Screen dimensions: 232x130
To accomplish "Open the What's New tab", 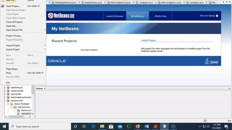I will (x=160, y=16).
